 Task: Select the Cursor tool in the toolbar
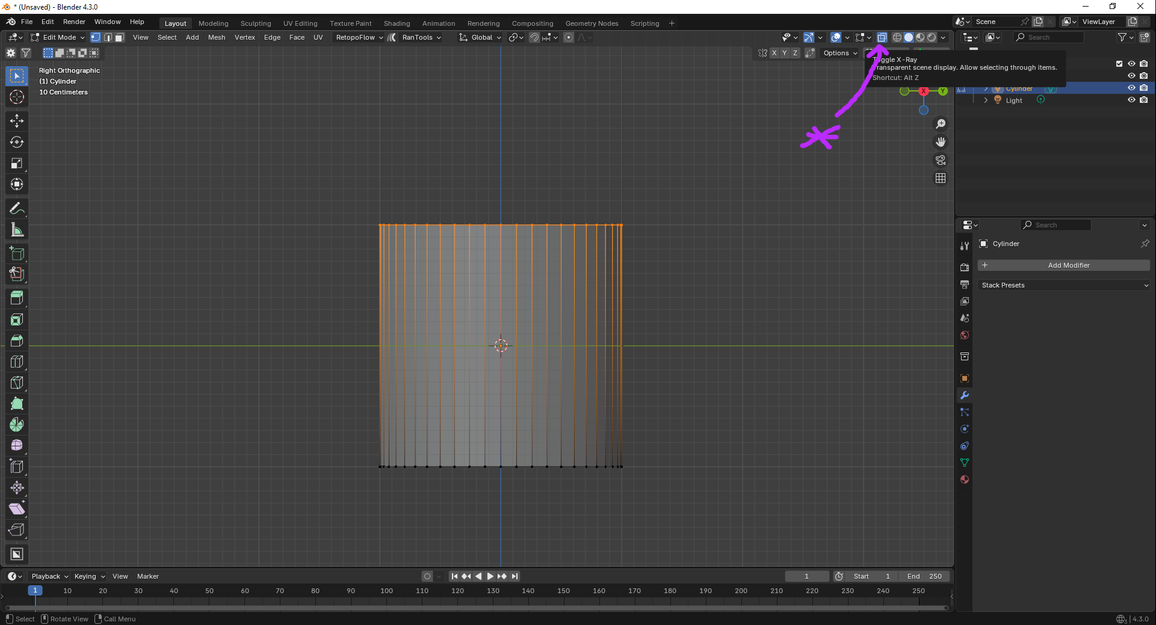pos(17,97)
